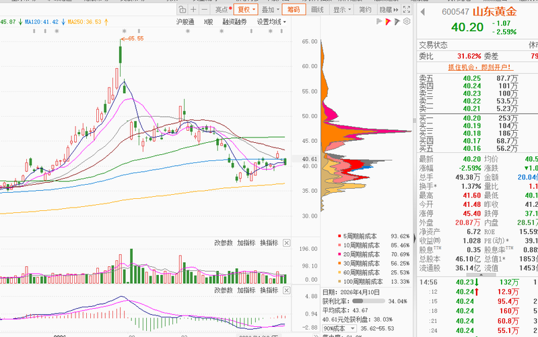
Task: Enter fullscreen chart mode
Action: (x=407, y=9)
